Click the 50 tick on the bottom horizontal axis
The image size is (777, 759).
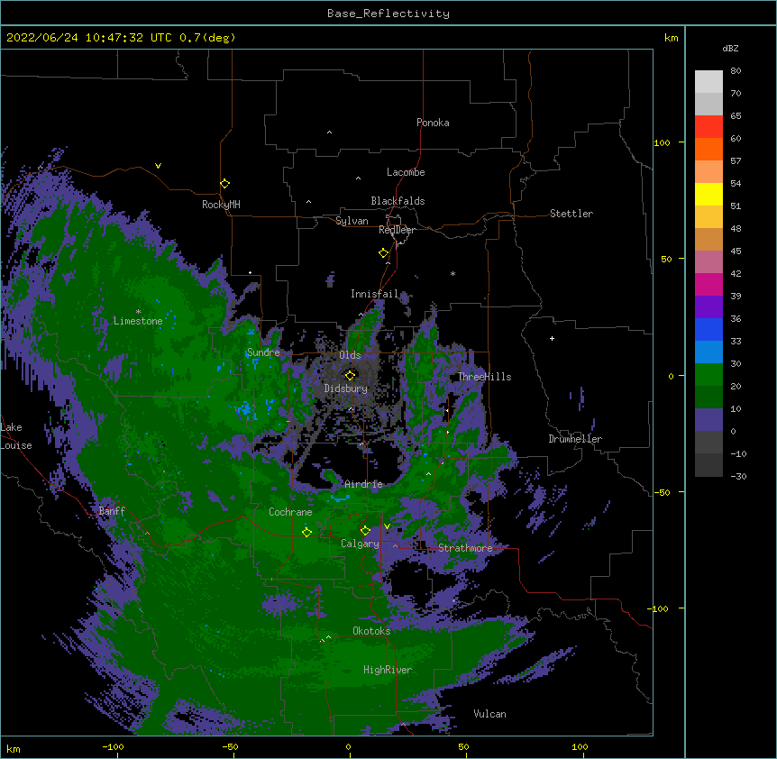[464, 746]
